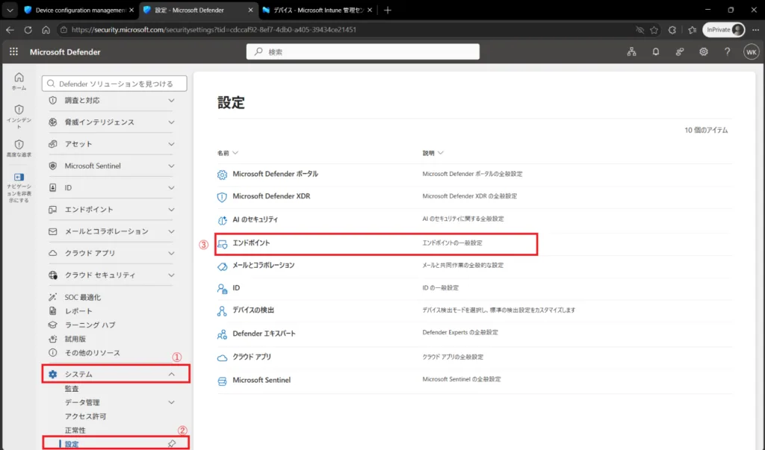Click the ID settings row icon

[x=222, y=289]
